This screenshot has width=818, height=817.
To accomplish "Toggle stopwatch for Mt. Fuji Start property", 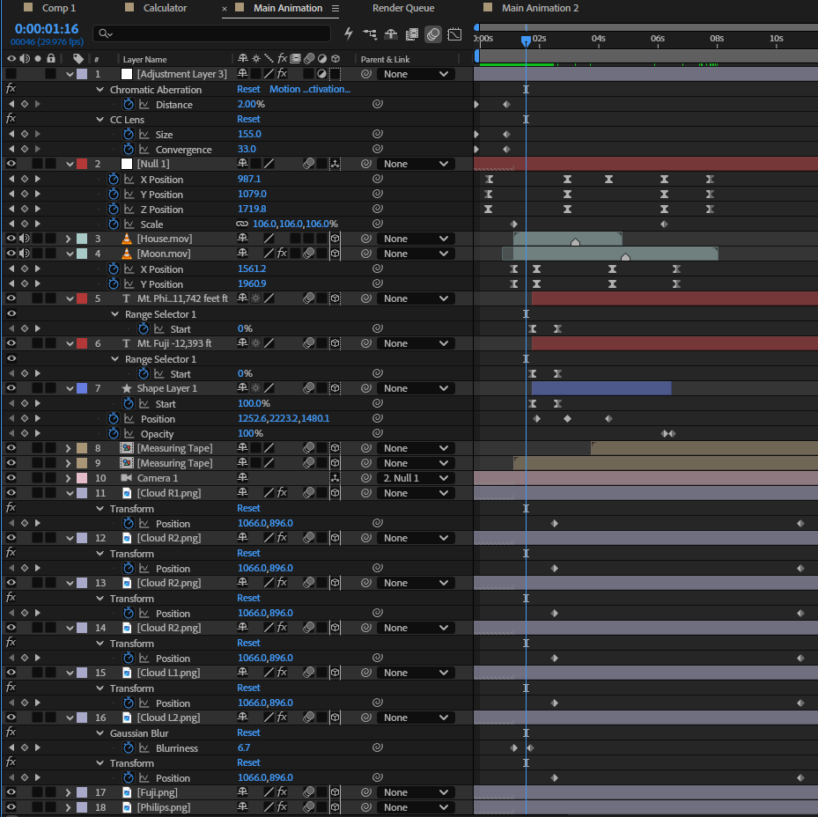I will tap(144, 373).
